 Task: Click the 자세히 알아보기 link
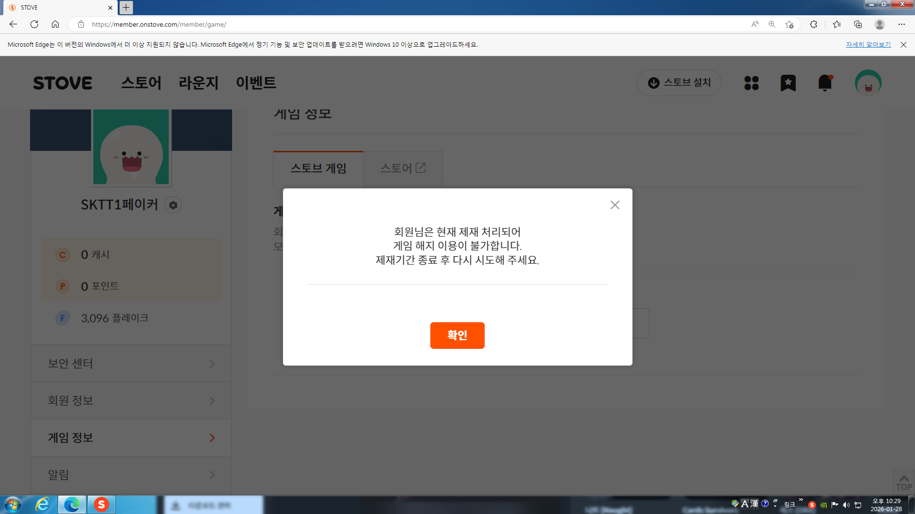point(868,44)
